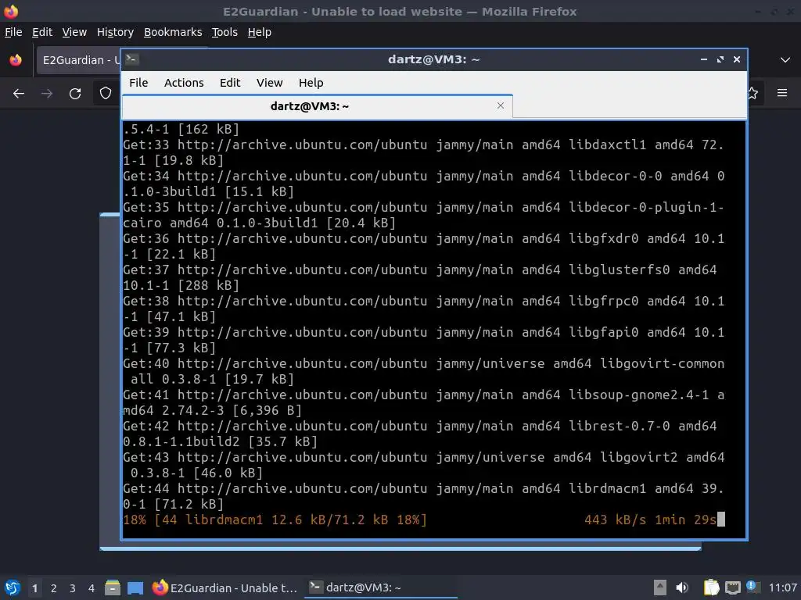
Task: Click the update notifier tray icon
Action: [x=753, y=587]
